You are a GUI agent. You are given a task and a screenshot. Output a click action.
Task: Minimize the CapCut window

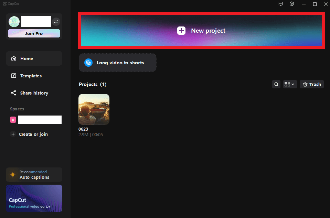point(304,4)
